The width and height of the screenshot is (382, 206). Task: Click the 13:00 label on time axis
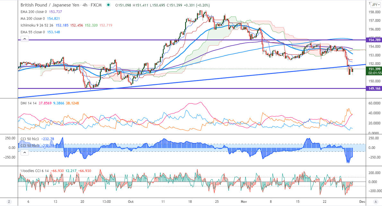[x=106, y=202]
